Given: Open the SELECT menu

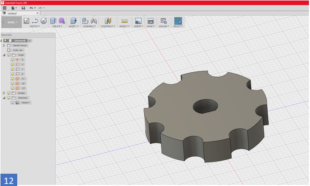Looking at the screenshot, I should (178, 26).
